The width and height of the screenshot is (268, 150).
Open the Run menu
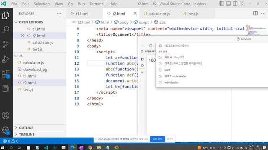click(81, 4)
